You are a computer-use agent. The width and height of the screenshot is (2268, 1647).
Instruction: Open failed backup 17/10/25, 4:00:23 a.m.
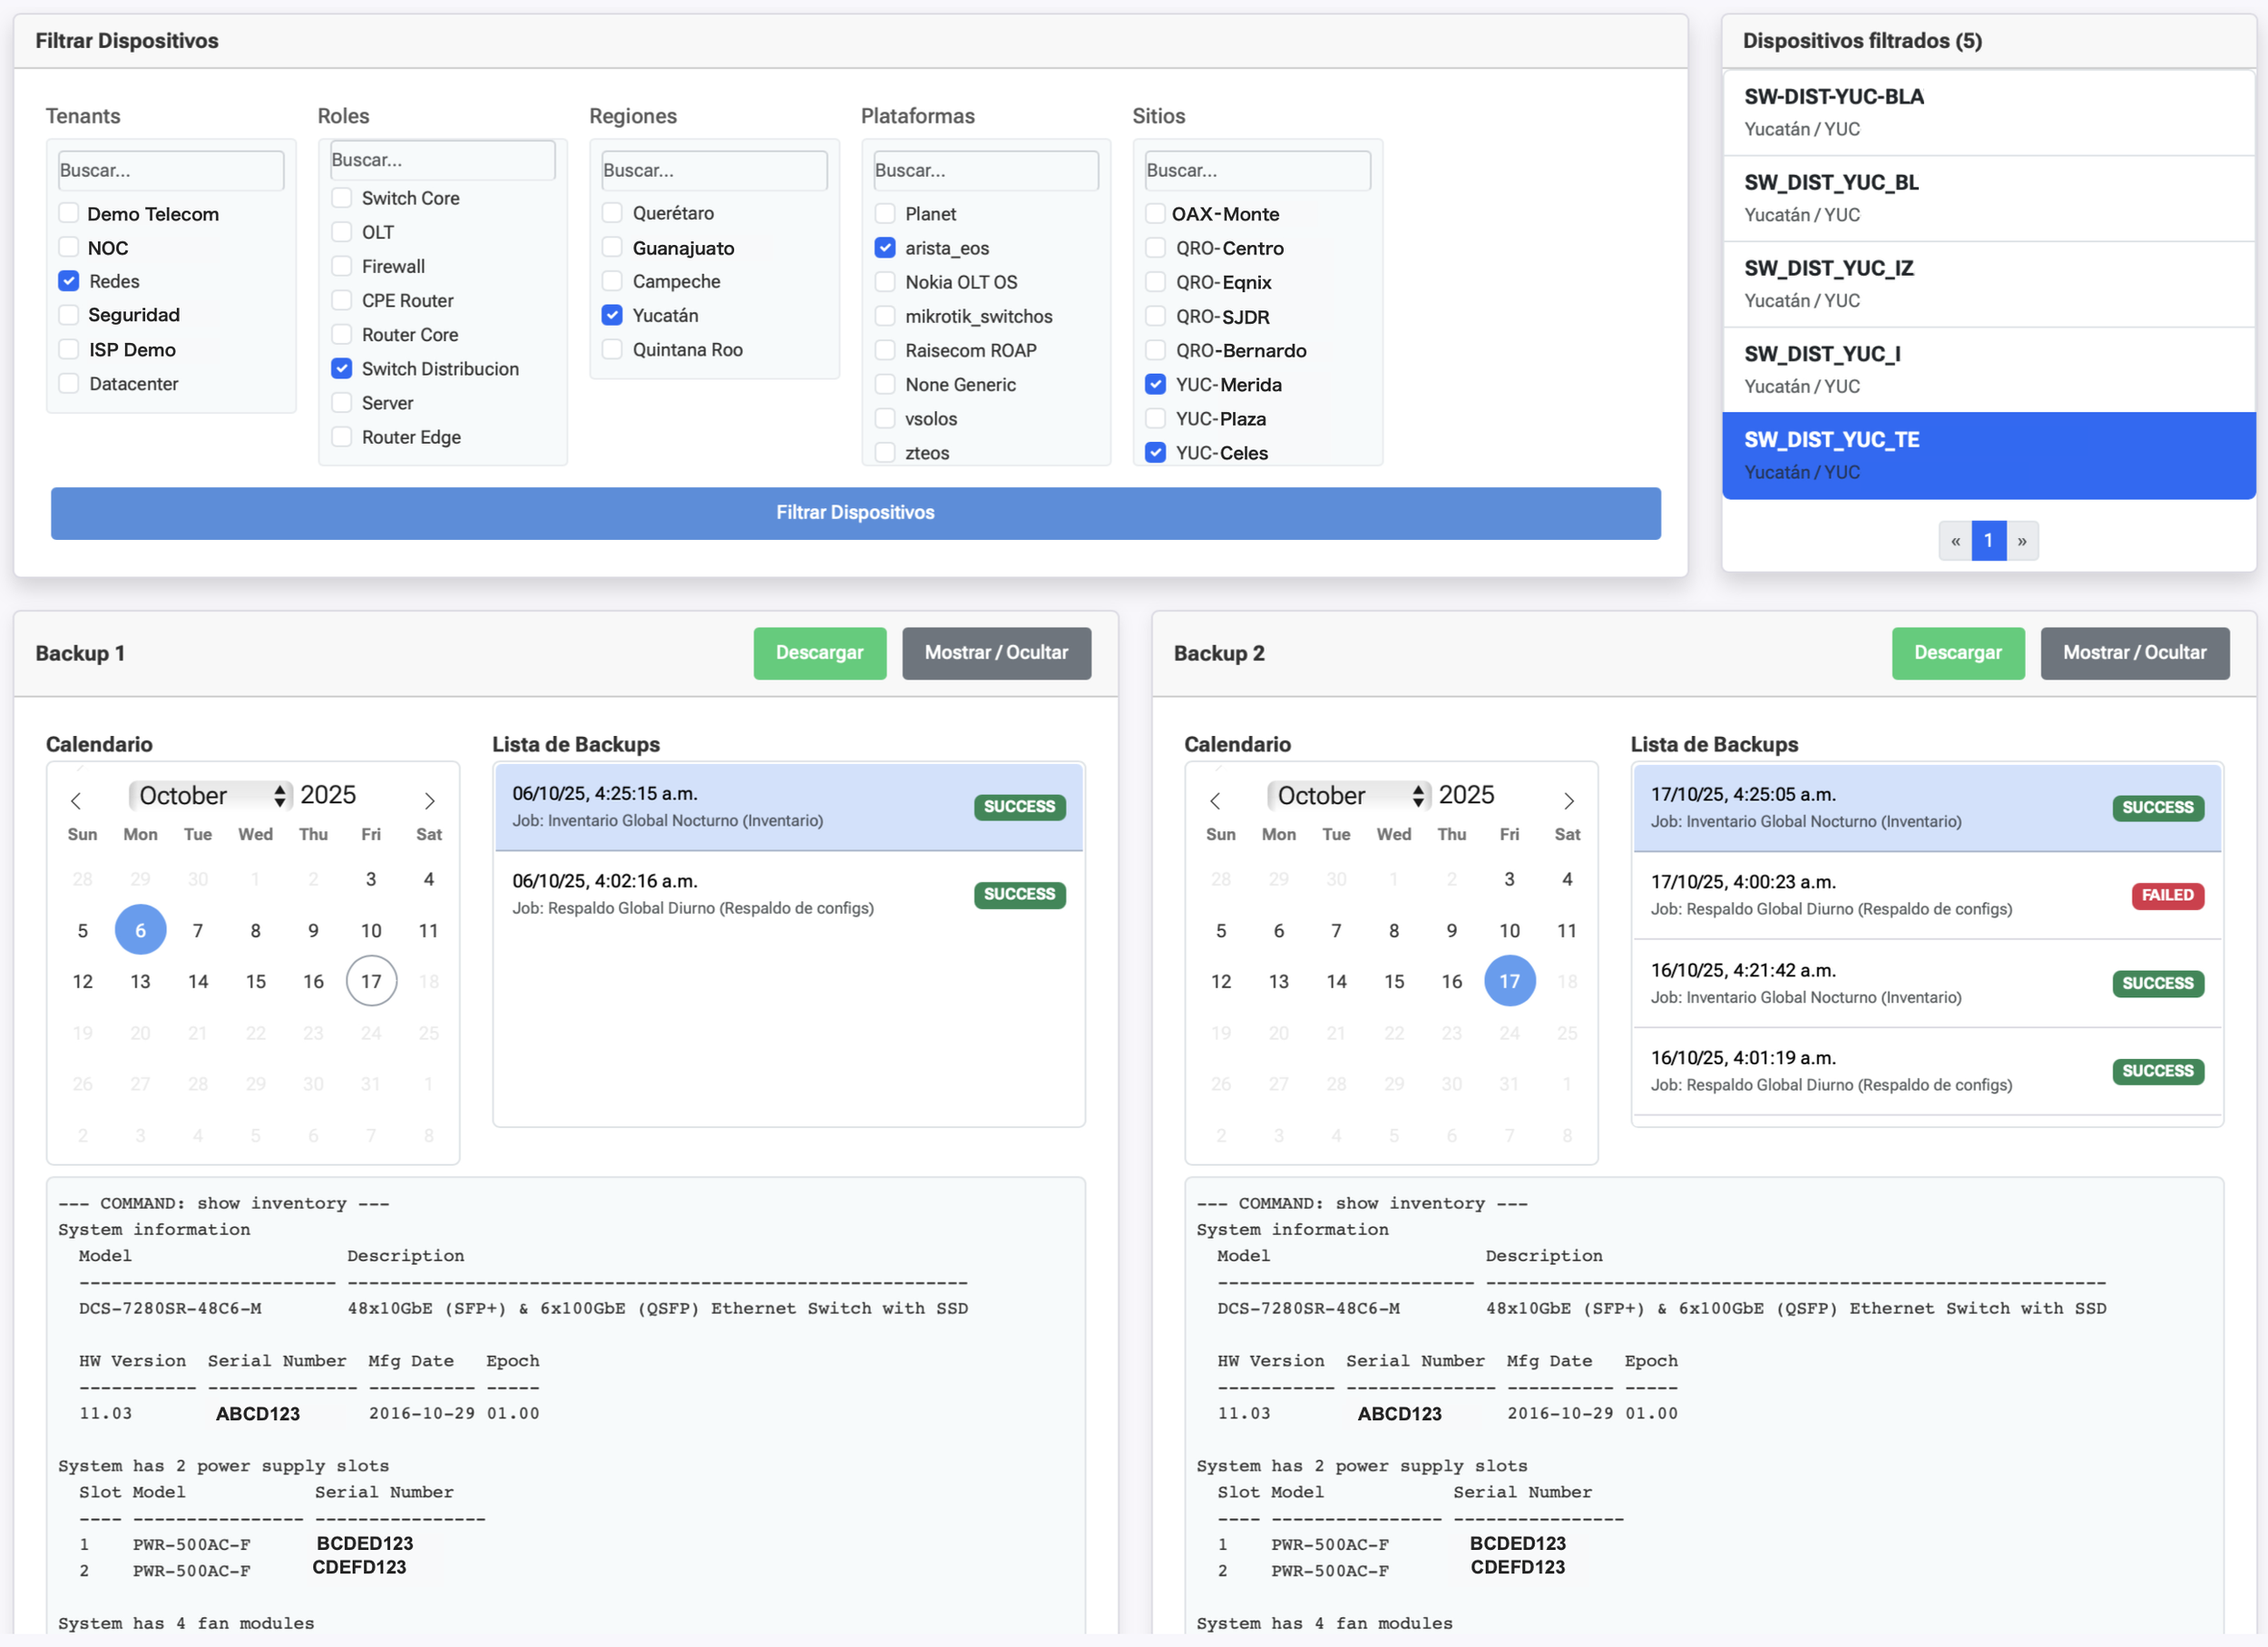pos(1927,895)
